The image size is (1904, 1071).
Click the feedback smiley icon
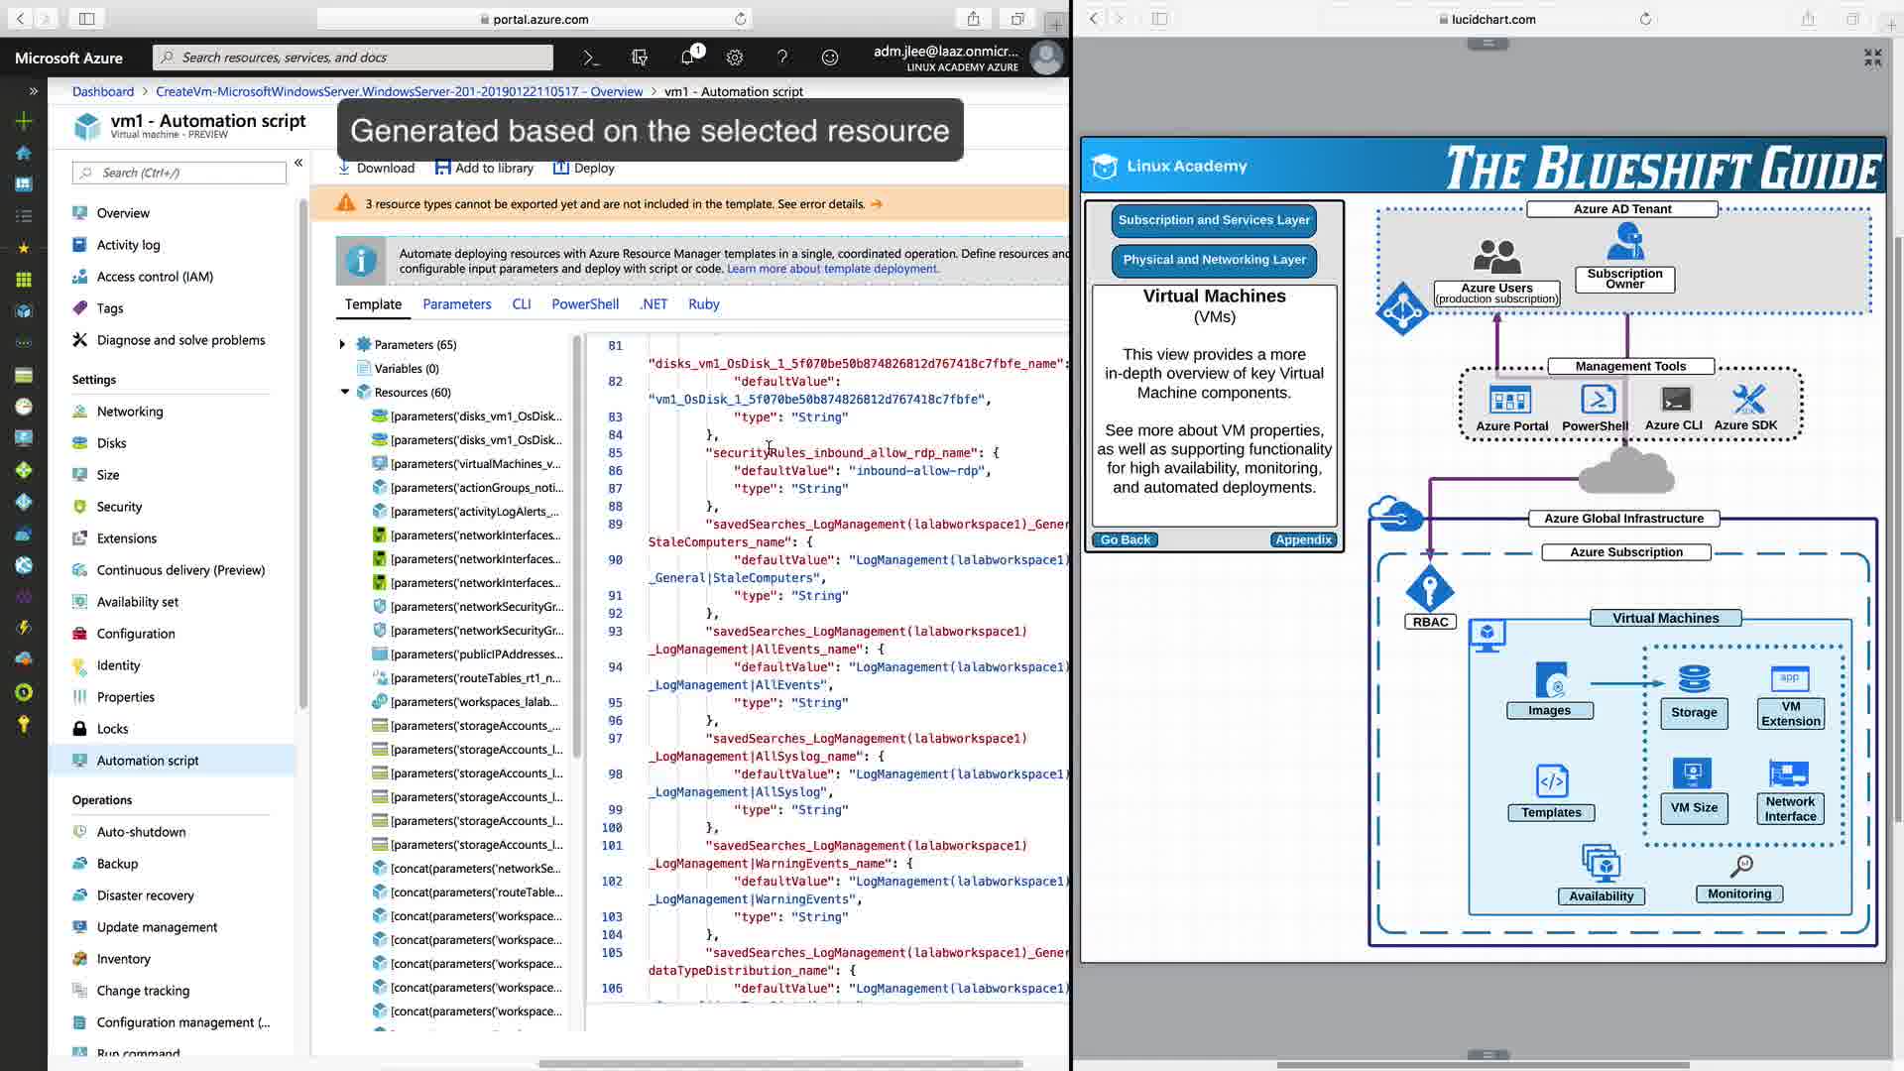[x=830, y=58]
